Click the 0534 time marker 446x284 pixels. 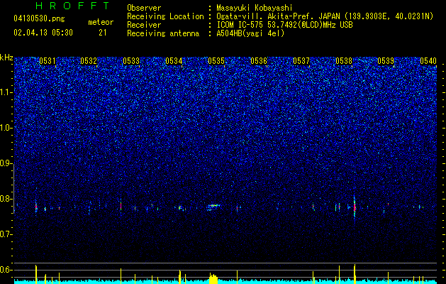(174, 61)
